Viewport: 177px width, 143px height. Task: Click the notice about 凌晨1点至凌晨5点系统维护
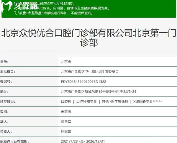point(54,13)
